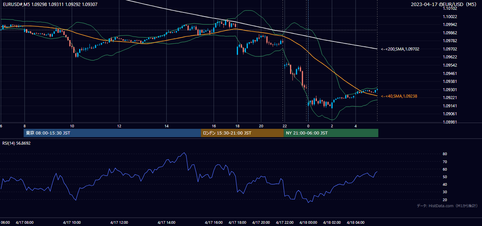Click hour tick 8 under price chart

click(25, 126)
